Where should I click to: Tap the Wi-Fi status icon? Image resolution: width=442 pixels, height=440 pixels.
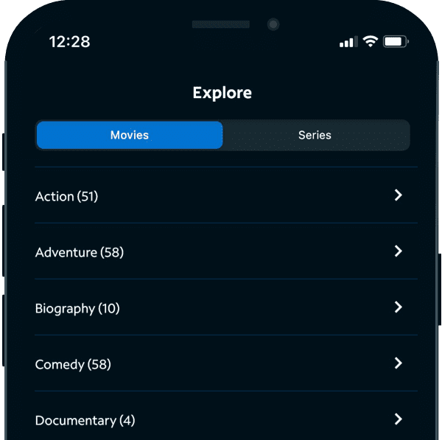(x=370, y=41)
